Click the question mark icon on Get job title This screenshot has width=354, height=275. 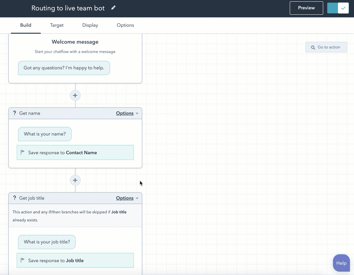(x=14, y=198)
